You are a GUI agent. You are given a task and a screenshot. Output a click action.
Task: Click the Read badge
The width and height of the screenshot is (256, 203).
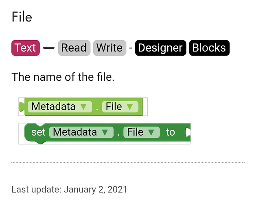[74, 48]
